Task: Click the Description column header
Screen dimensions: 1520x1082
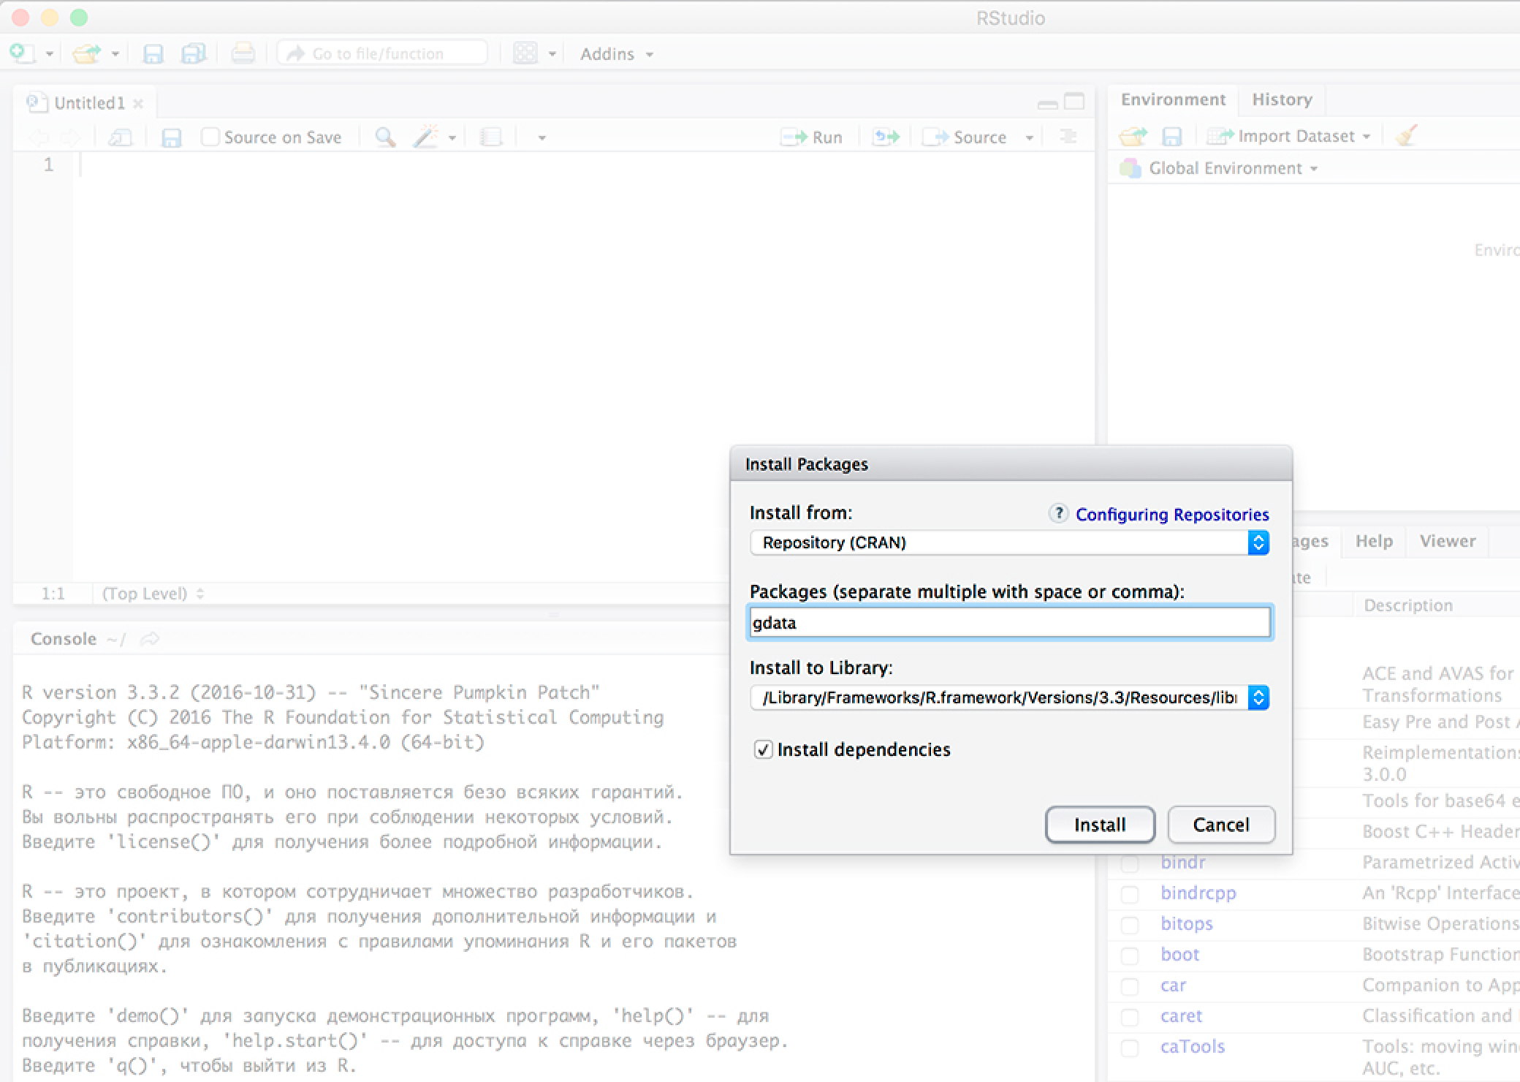Action: pyautogui.click(x=1407, y=605)
